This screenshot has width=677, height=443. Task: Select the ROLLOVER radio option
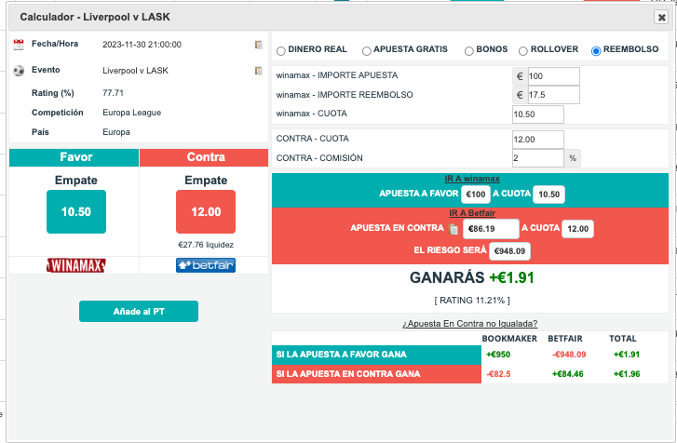click(522, 51)
